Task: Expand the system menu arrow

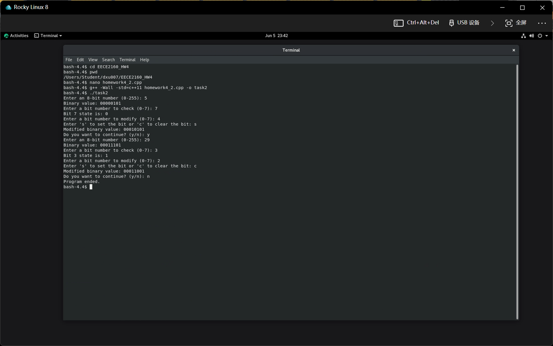Action: [547, 36]
